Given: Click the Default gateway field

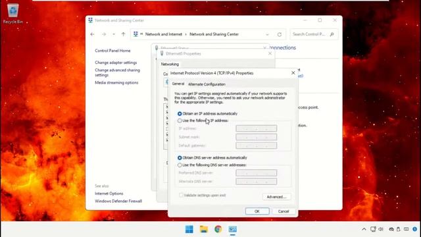Looking at the screenshot, I should [x=256, y=145].
